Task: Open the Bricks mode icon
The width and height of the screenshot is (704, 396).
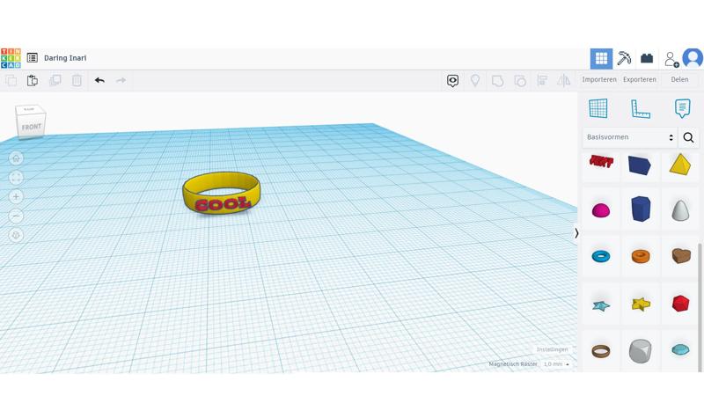Action: 647,58
